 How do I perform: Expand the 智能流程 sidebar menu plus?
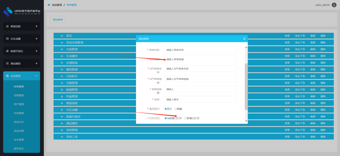click(36, 26)
